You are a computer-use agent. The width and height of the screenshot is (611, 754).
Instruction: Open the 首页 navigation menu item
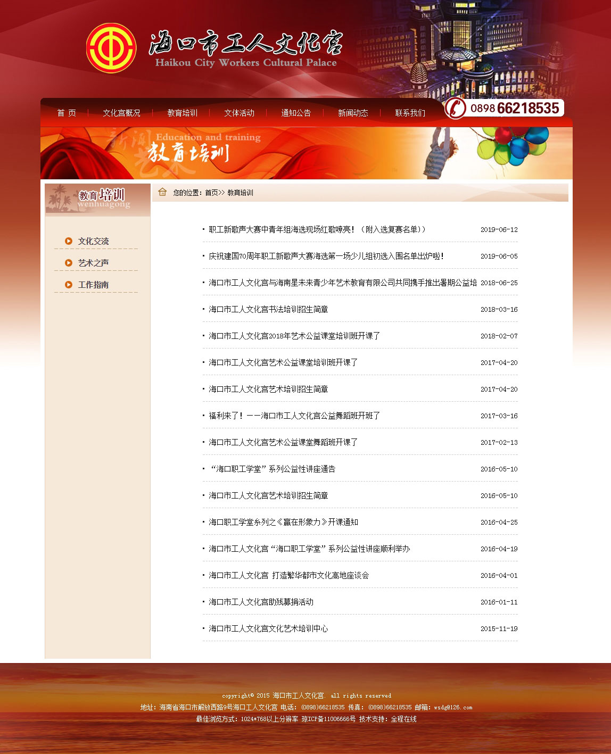pos(67,113)
